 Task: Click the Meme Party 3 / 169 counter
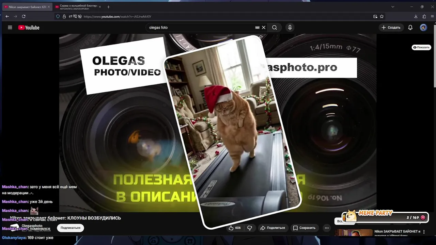coord(412,217)
